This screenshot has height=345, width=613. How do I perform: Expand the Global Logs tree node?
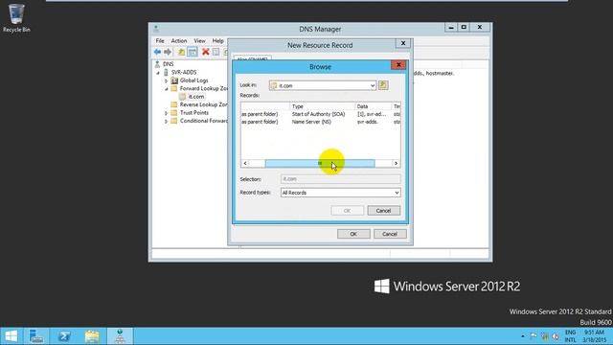166,80
